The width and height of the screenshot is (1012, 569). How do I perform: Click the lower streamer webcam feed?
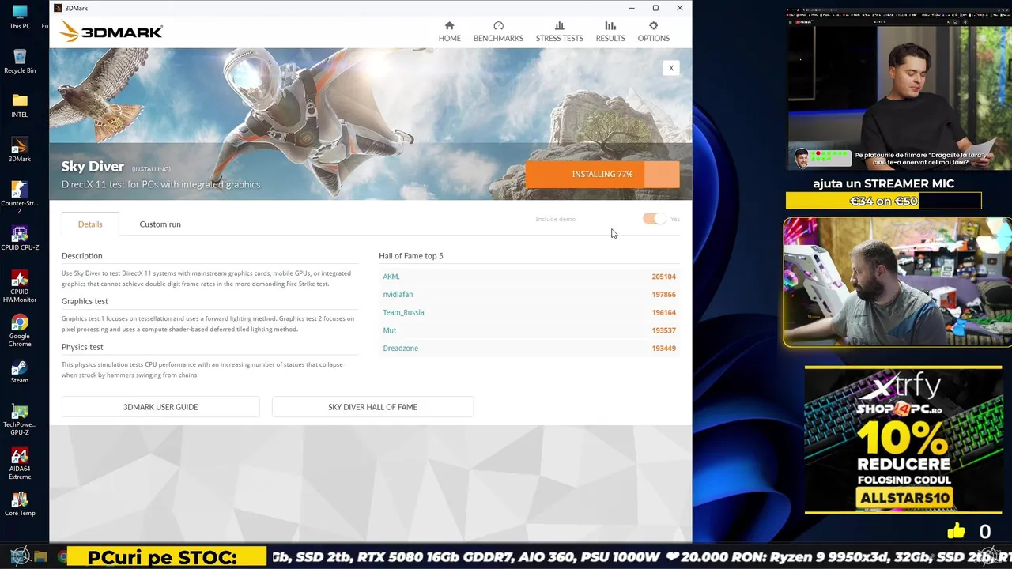click(x=897, y=282)
